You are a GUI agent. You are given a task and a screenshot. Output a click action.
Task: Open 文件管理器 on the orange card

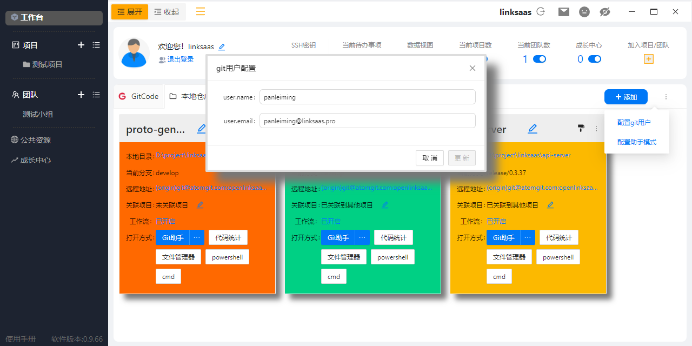178,257
